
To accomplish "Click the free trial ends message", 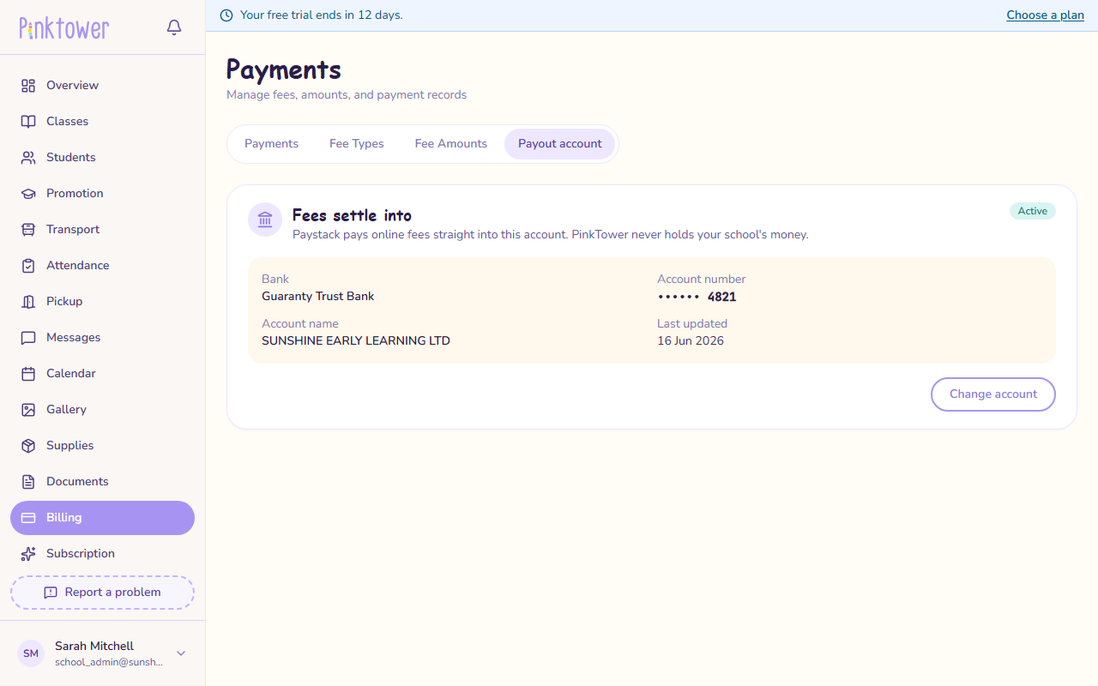I will pos(322,15).
